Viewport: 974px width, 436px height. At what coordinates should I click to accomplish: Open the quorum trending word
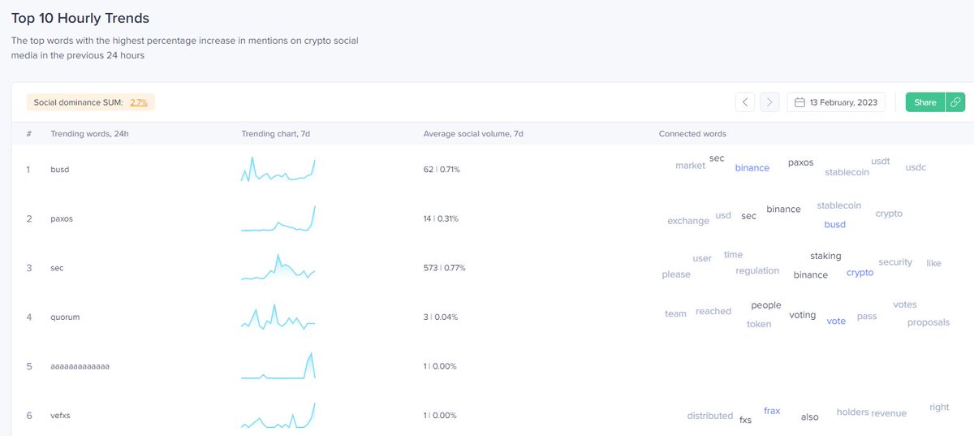[65, 317]
